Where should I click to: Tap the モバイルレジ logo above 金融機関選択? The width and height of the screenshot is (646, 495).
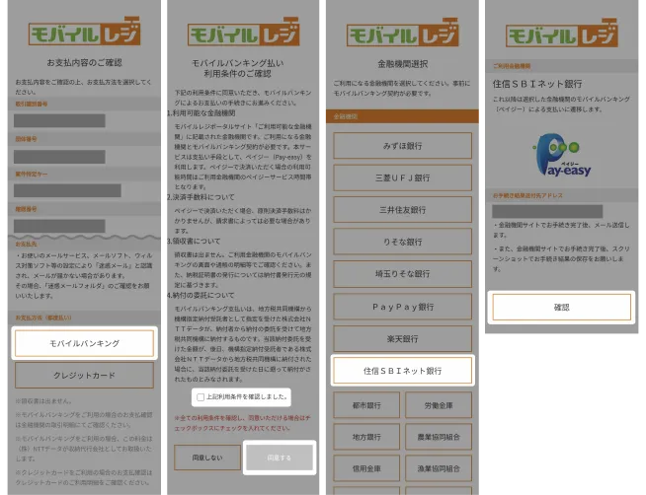pyautogui.click(x=402, y=33)
